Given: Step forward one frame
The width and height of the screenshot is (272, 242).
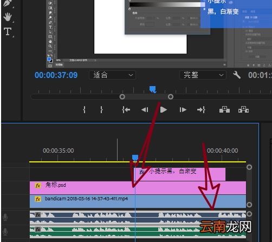Looking at the screenshot, I should [x=183, y=110].
